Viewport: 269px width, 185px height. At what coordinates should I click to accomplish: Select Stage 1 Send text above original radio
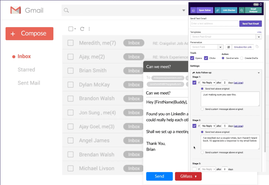(202, 89)
